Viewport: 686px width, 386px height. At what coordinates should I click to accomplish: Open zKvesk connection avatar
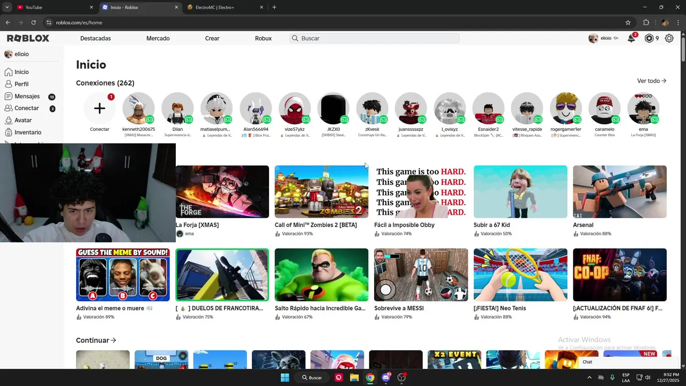372,108
